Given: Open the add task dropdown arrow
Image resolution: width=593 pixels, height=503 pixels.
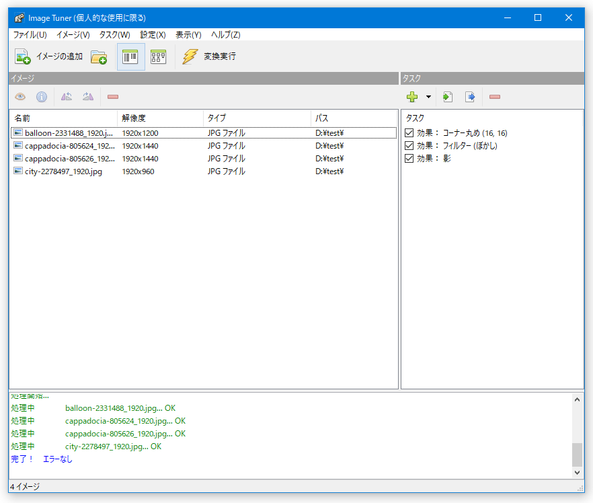Looking at the screenshot, I should [x=428, y=97].
